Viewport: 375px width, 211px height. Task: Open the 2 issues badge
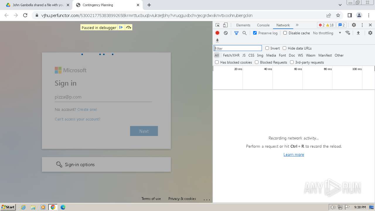pos(342,25)
